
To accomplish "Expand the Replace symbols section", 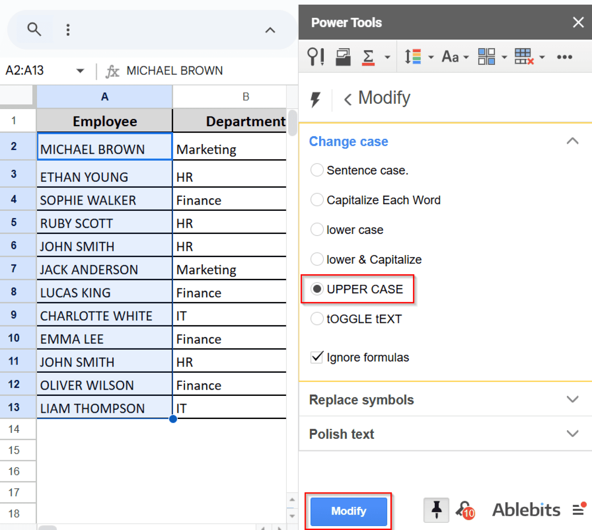I will click(572, 399).
